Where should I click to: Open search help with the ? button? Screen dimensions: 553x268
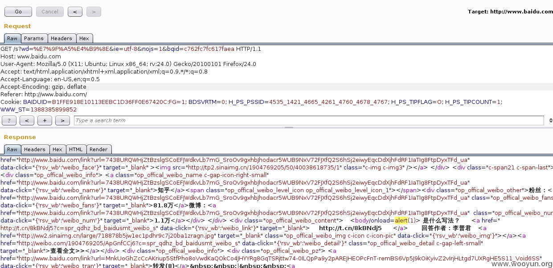[x=9, y=120]
